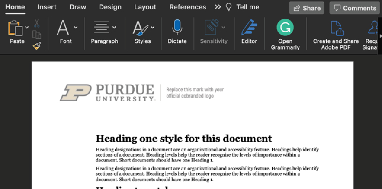Start Dictate with the microphone icon
This screenshot has width=382, height=189.
pyautogui.click(x=177, y=27)
